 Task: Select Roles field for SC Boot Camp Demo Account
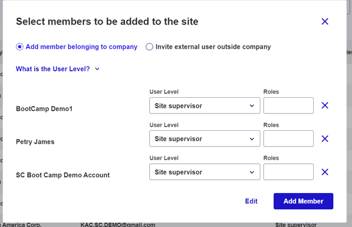tap(289, 172)
